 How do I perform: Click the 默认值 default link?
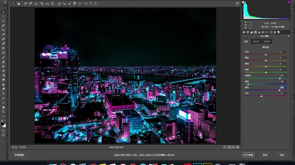[x=265, y=47]
